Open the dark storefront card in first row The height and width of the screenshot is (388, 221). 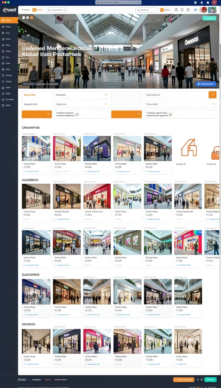point(158,155)
